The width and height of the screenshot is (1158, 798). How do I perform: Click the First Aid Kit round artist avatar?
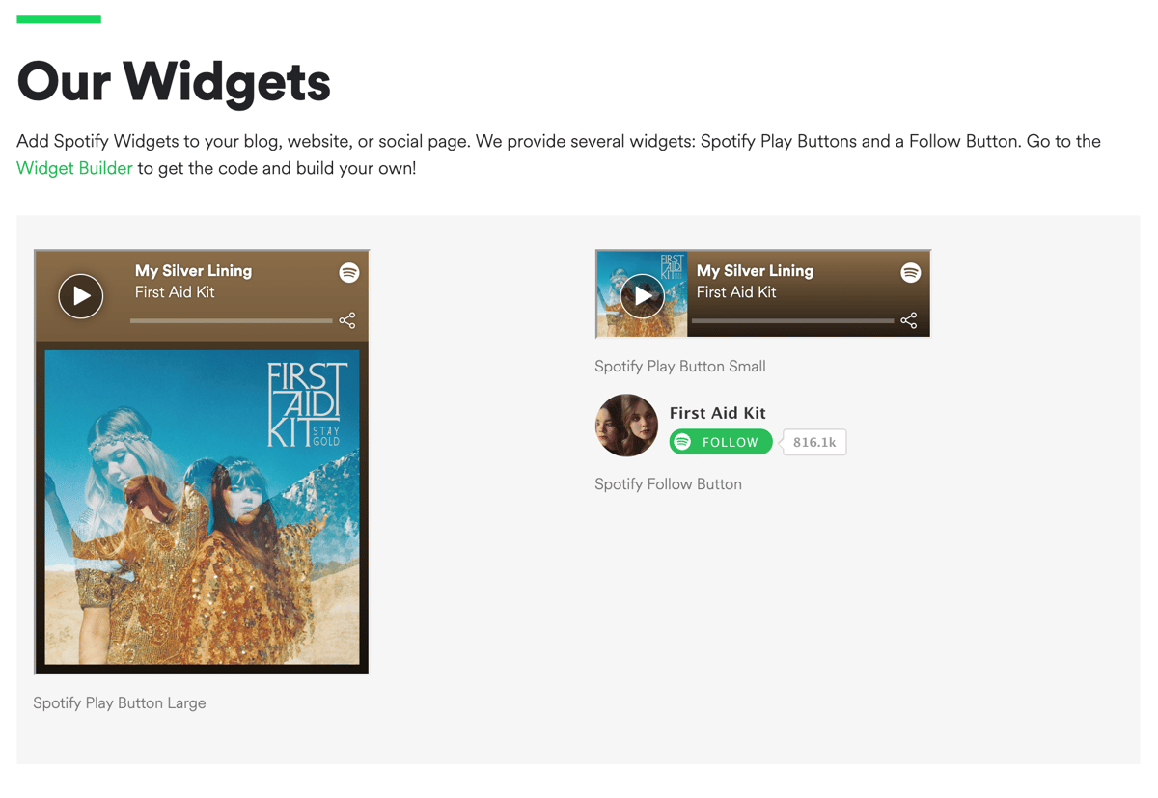626,426
